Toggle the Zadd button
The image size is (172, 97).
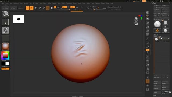73,7
